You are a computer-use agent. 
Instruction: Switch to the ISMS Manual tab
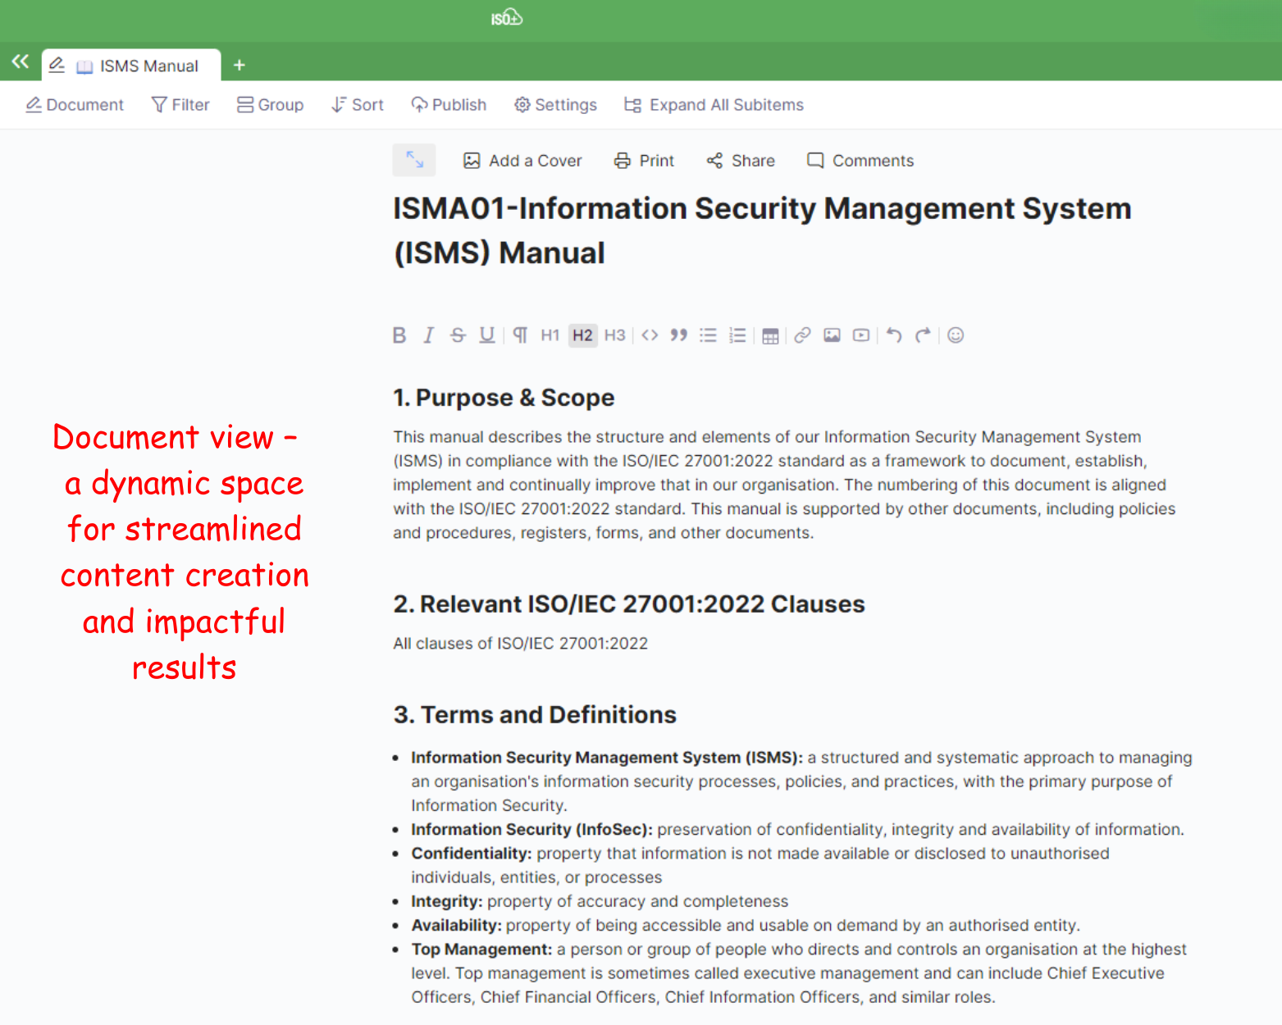click(x=148, y=66)
